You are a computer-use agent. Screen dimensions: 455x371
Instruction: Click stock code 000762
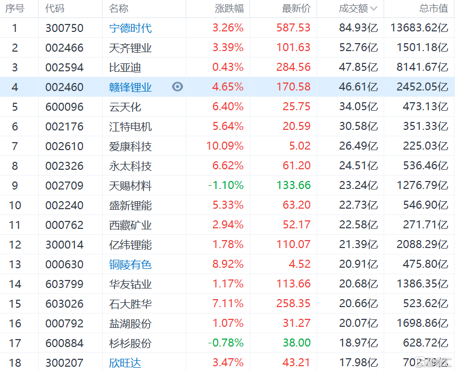pos(64,225)
